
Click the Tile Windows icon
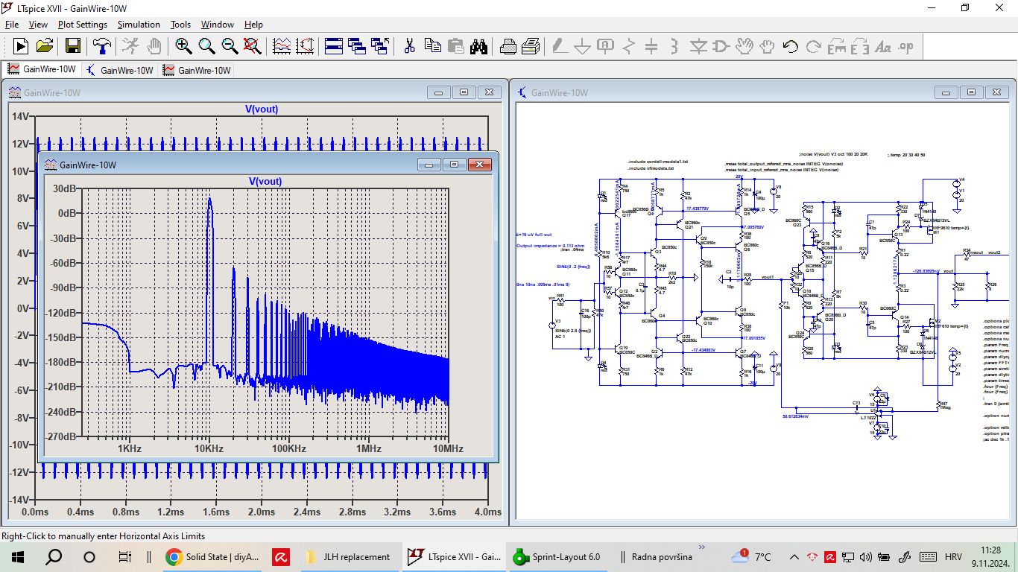coord(334,46)
